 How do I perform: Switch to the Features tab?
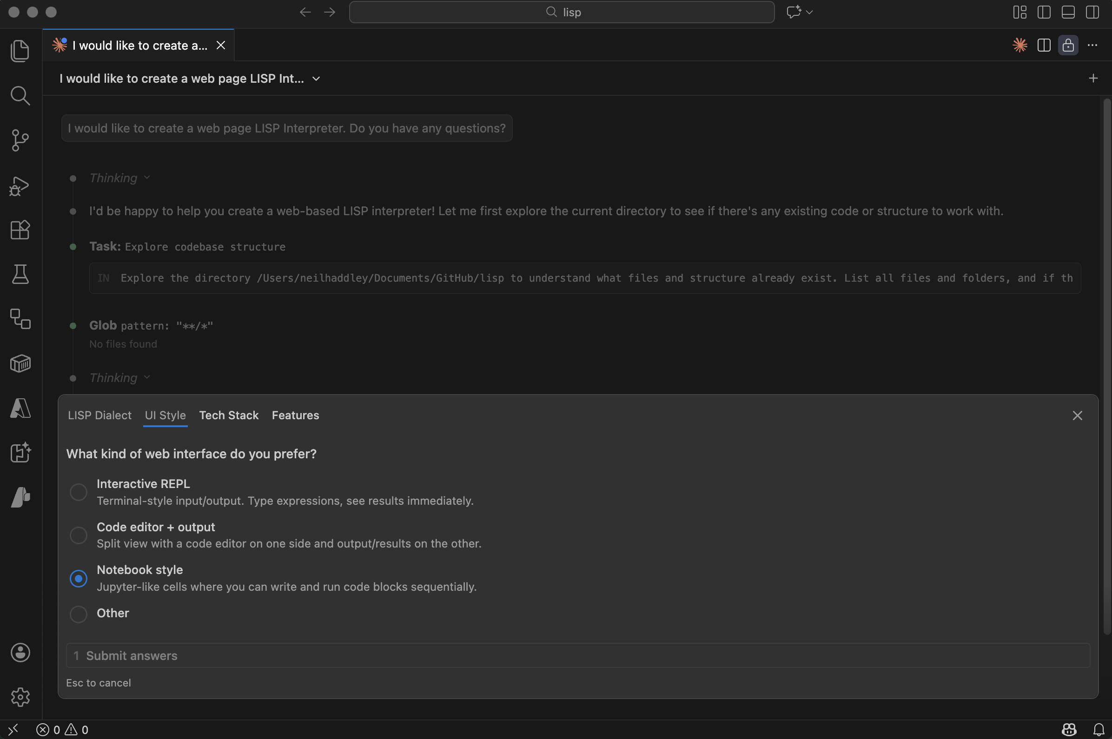point(295,415)
